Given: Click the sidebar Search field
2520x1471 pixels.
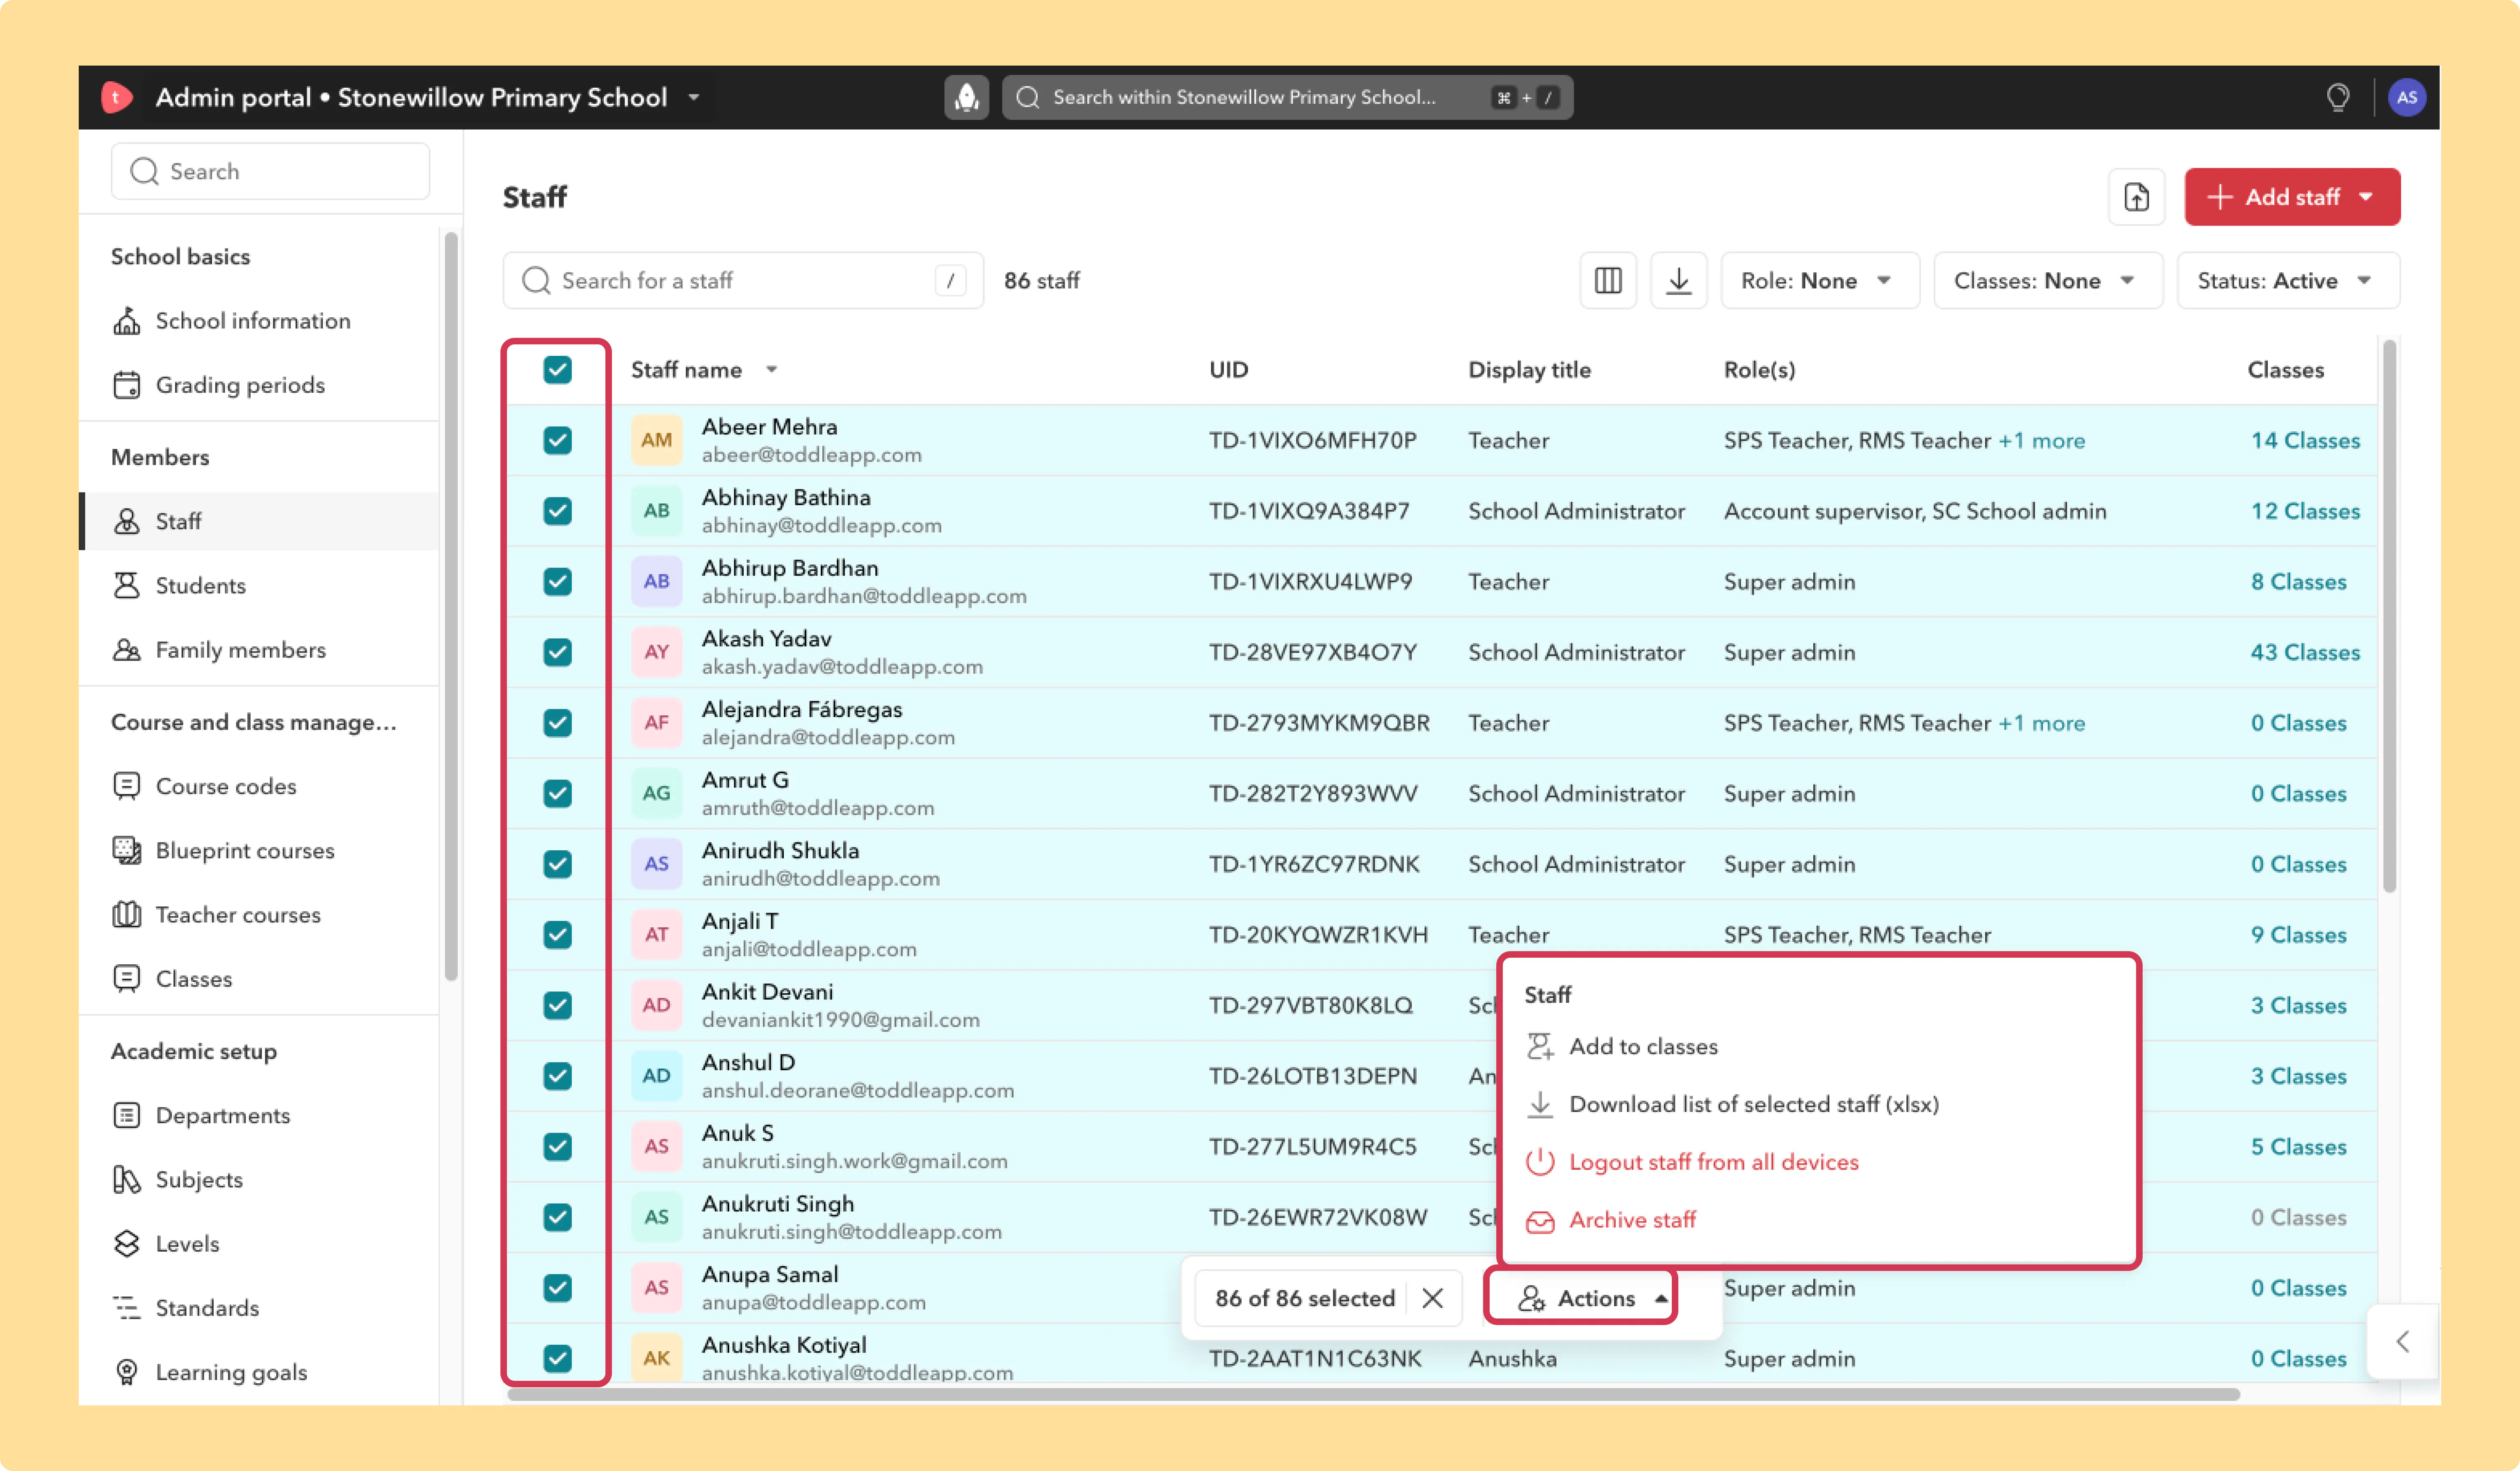Looking at the screenshot, I should (x=270, y=171).
